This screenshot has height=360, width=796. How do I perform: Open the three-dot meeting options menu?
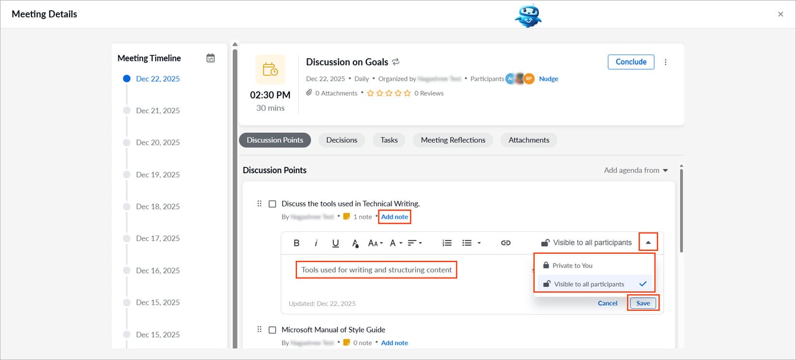pos(665,62)
